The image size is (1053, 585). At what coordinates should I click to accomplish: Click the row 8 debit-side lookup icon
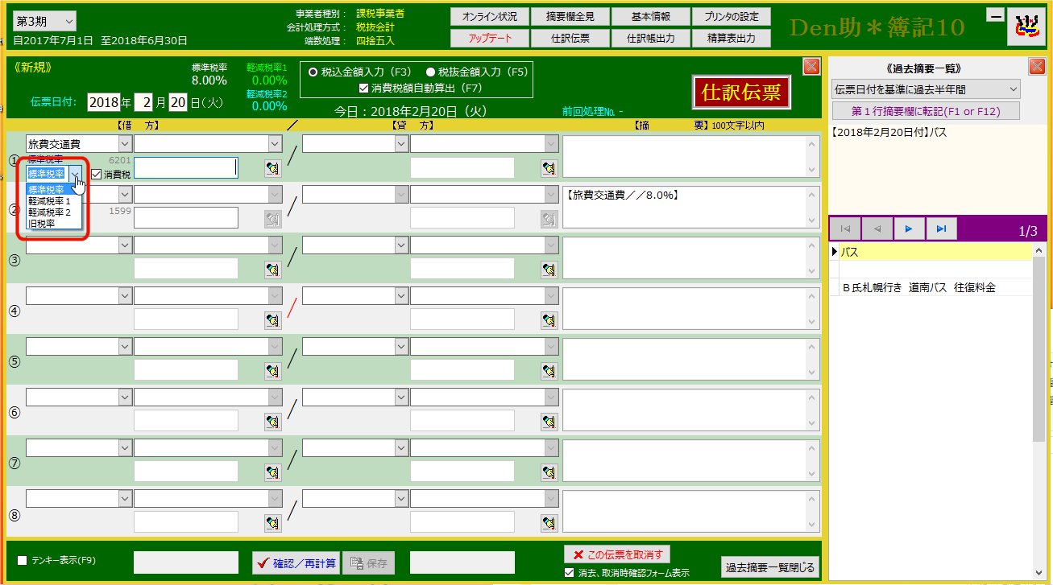(273, 522)
